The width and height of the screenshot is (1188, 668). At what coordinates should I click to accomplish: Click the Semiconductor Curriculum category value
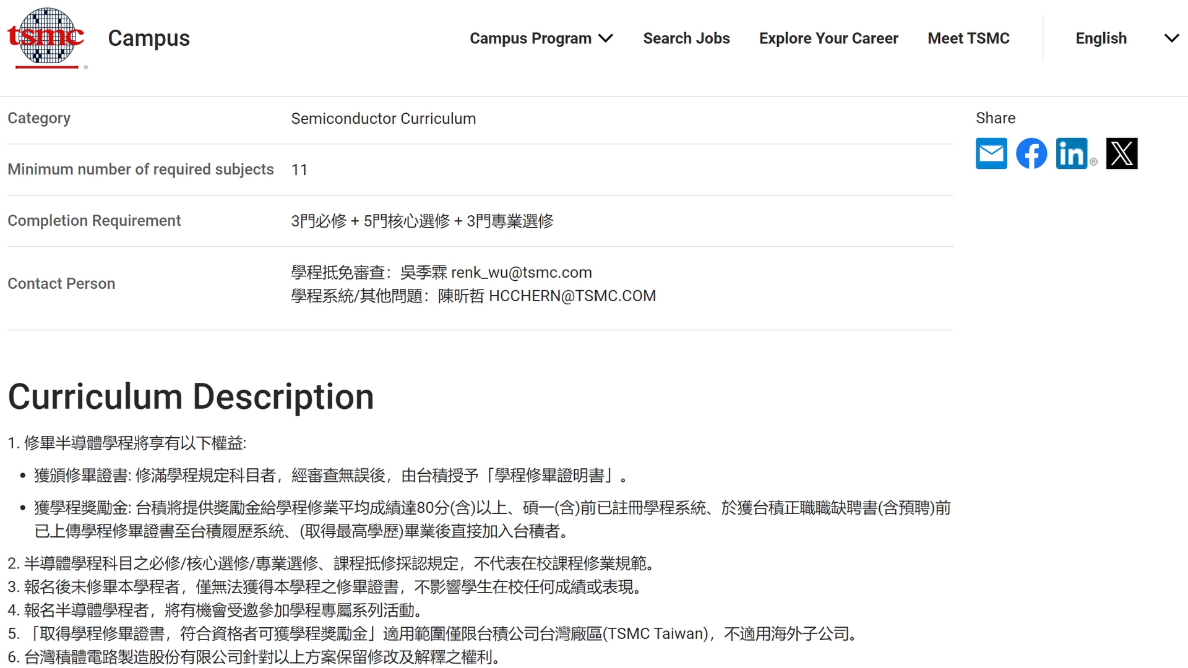(384, 118)
